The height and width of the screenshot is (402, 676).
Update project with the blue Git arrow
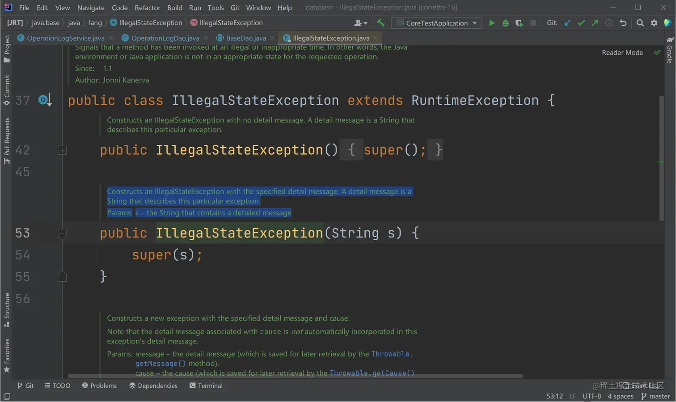coord(567,23)
